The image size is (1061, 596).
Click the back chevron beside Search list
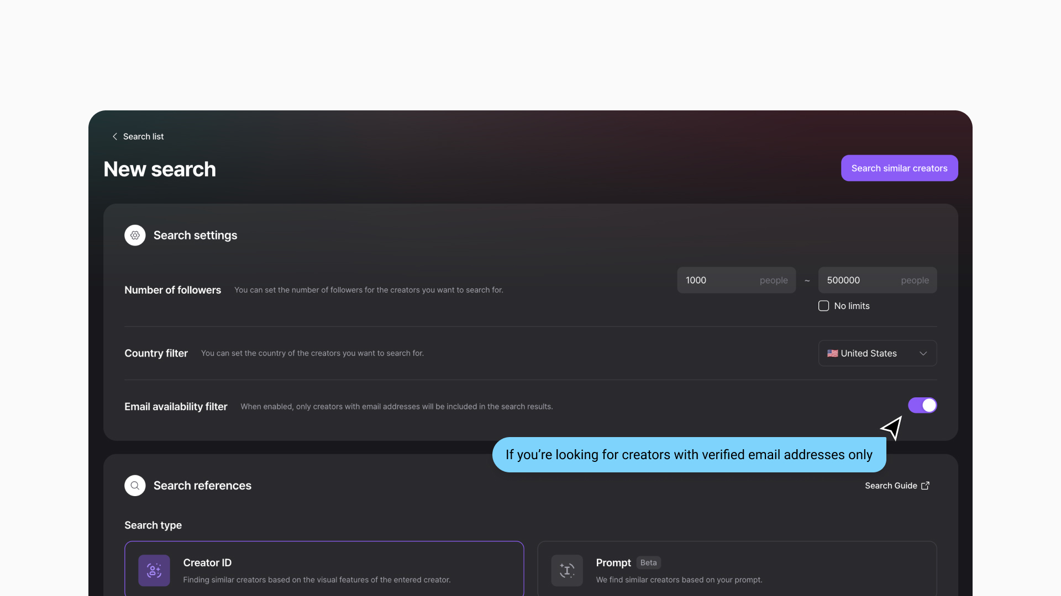pyautogui.click(x=115, y=136)
